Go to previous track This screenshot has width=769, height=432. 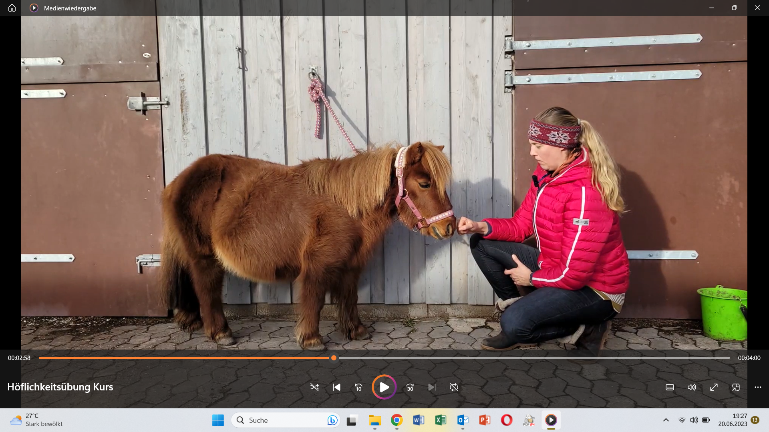[336, 387]
